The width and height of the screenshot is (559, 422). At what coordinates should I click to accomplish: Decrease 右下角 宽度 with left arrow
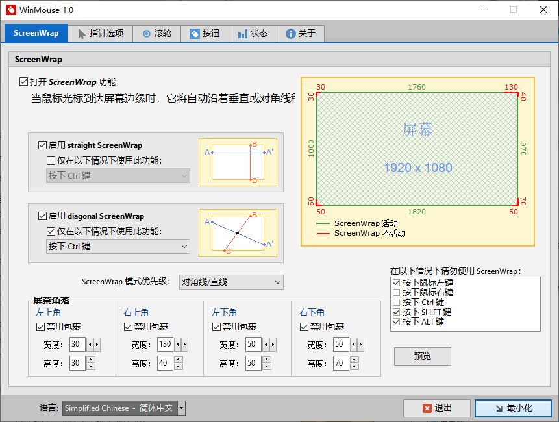coord(353,344)
